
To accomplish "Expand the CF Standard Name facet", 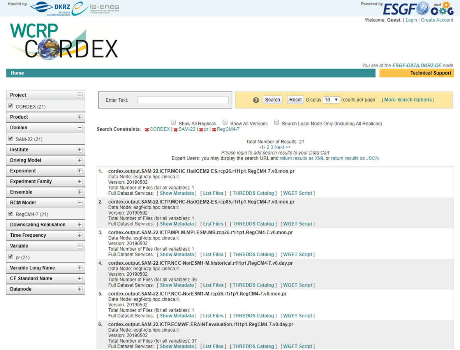I will [79, 278].
